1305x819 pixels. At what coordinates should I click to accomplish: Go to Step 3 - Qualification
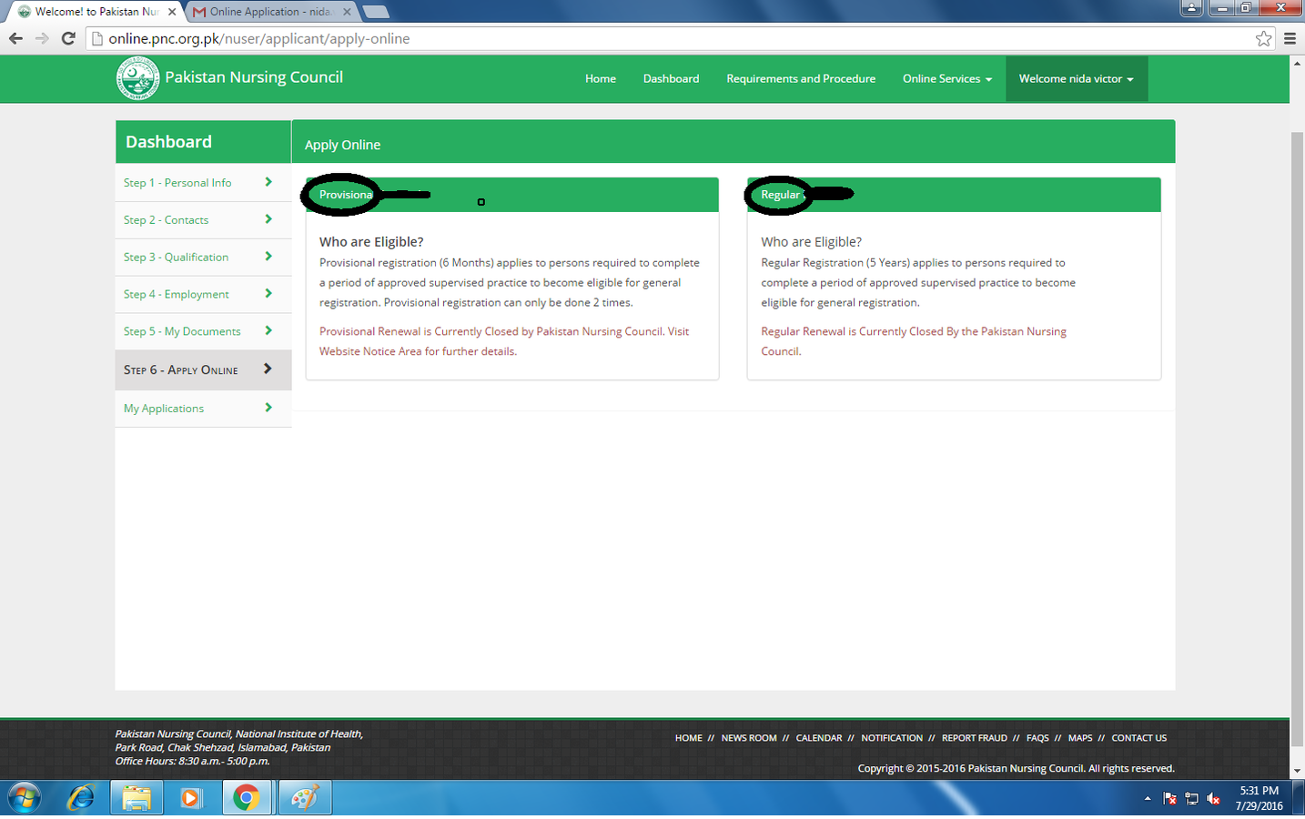(x=203, y=258)
